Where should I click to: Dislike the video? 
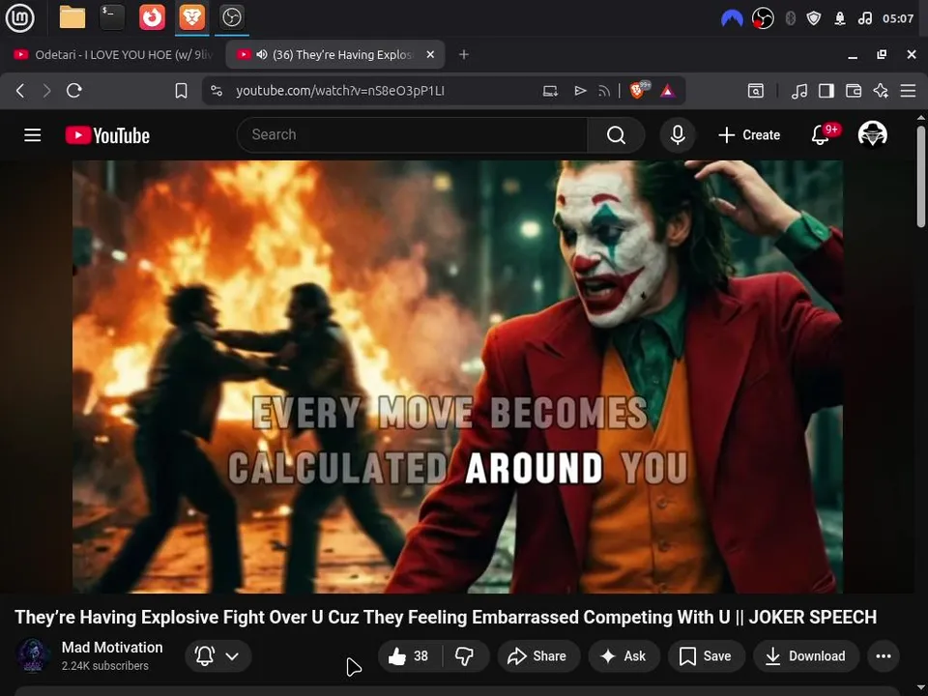465,655
